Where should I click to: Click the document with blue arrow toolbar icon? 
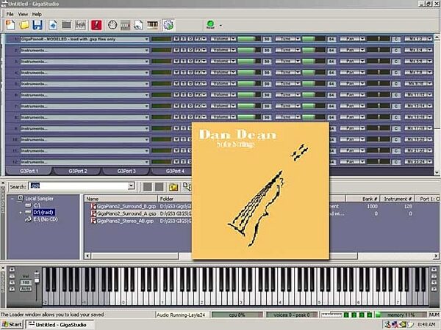53,25
